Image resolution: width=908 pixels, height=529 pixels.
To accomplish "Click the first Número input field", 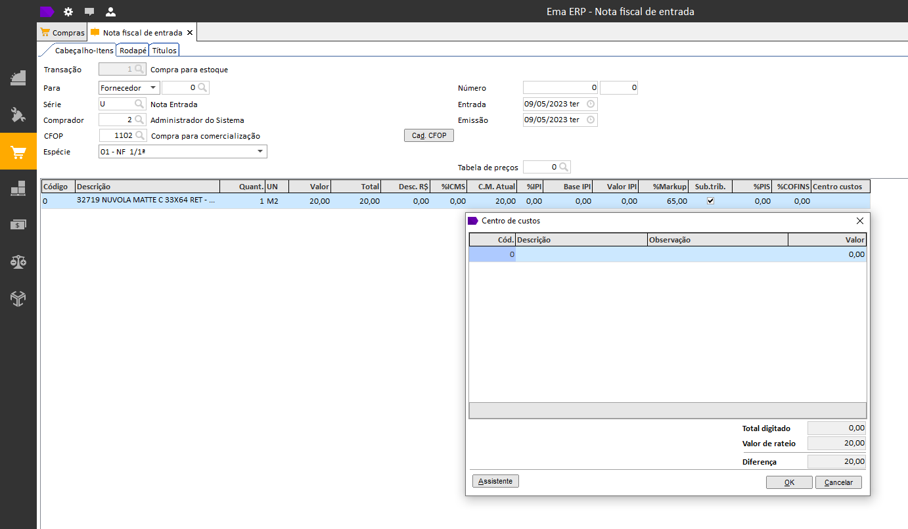I will [x=560, y=87].
